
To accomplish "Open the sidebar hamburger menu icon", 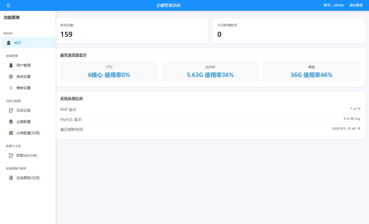I will [x=8, y=5].
